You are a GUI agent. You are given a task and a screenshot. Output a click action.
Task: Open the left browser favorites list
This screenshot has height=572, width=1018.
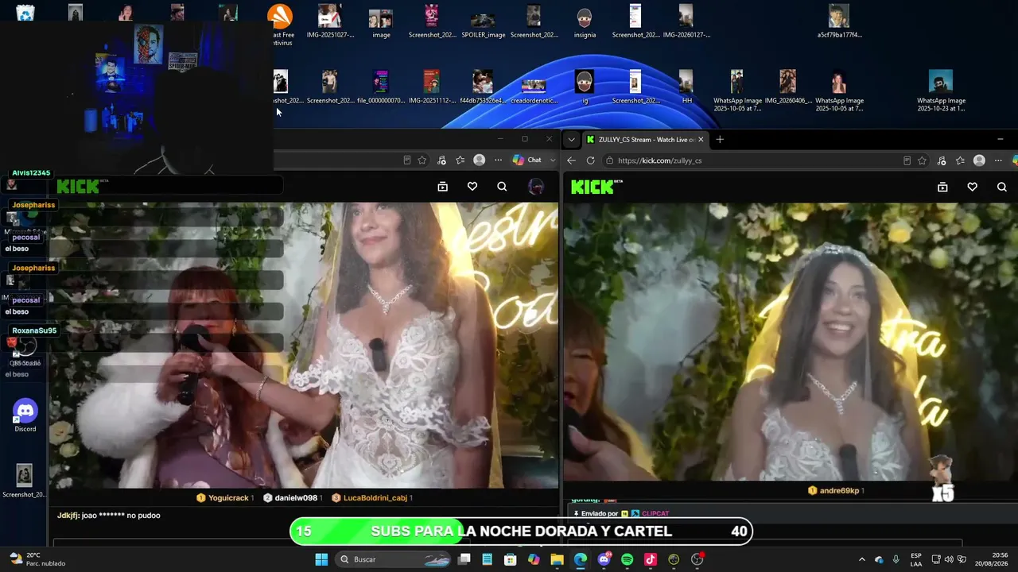[460, 160]
